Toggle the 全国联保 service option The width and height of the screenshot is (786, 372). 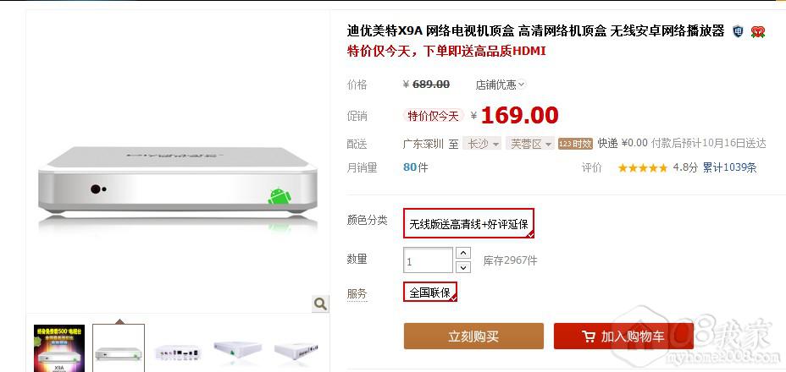430,292
